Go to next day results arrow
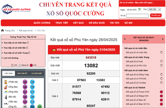Viewport: 166px width, 108px height. tap(163, 39)
